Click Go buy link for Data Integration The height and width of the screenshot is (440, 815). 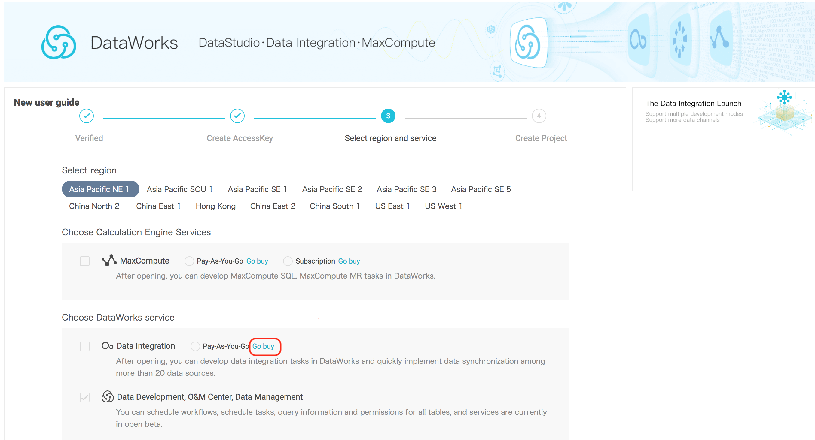265,346
